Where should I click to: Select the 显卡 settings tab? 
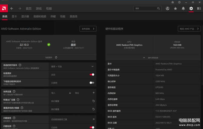tap(14, 16)
